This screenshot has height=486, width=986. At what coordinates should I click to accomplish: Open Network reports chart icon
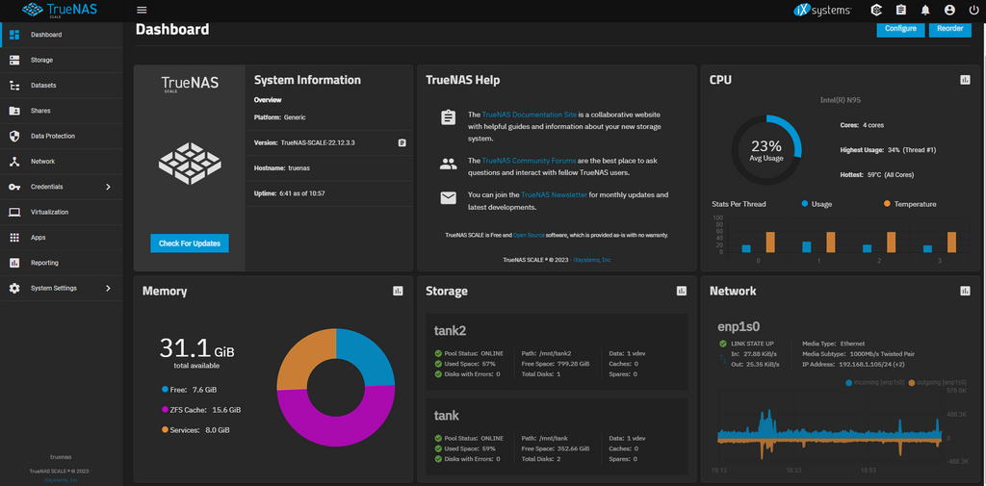(965, 291)
